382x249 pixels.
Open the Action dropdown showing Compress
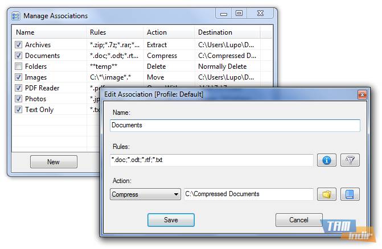[145, 194]
